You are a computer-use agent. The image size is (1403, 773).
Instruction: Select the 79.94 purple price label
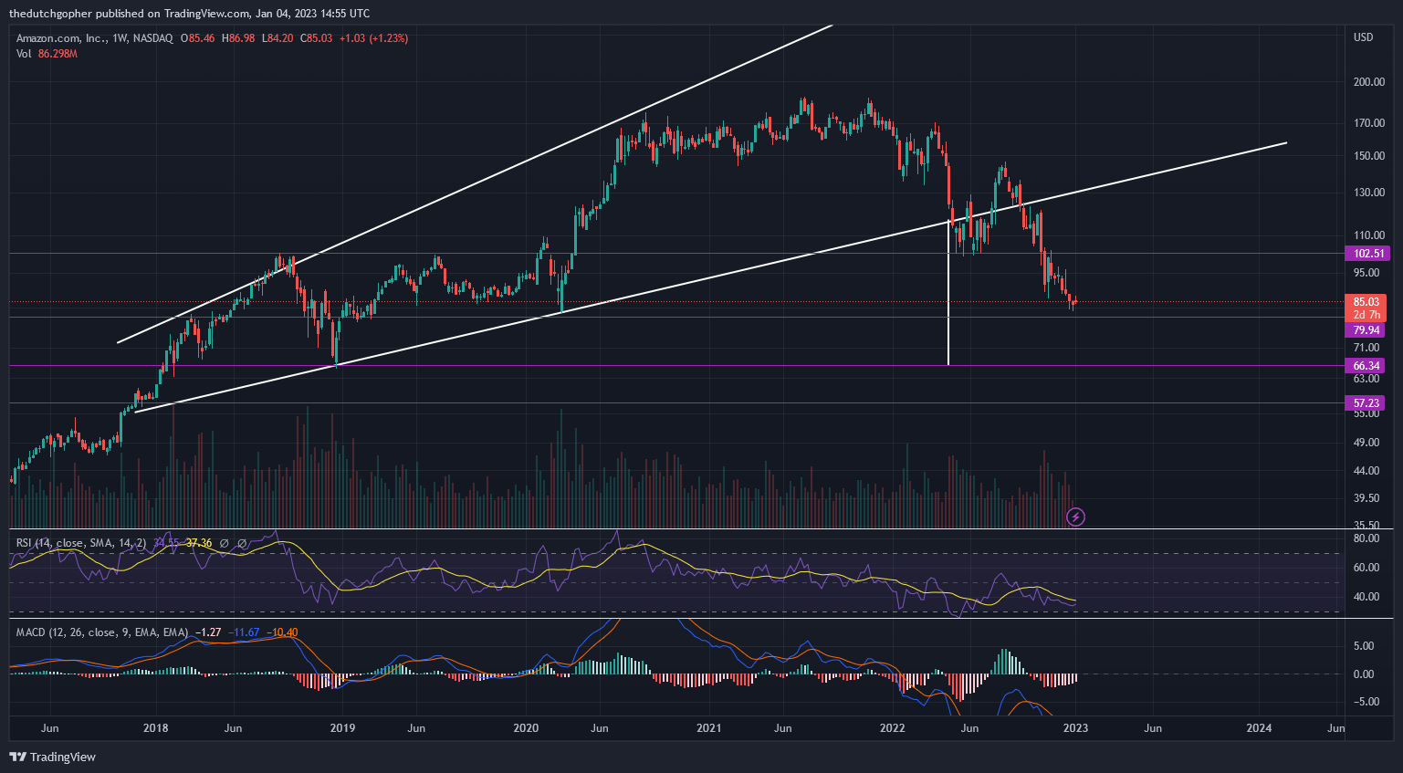click(1366, 330)
